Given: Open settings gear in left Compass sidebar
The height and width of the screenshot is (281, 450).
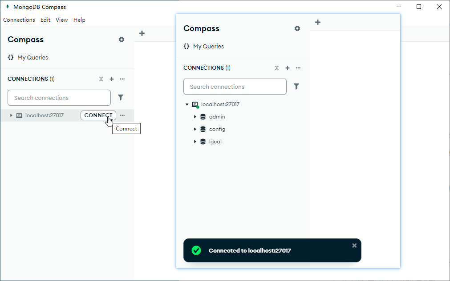Looking at the screenshot, I should pyautogui.click(x=122, y=40).
